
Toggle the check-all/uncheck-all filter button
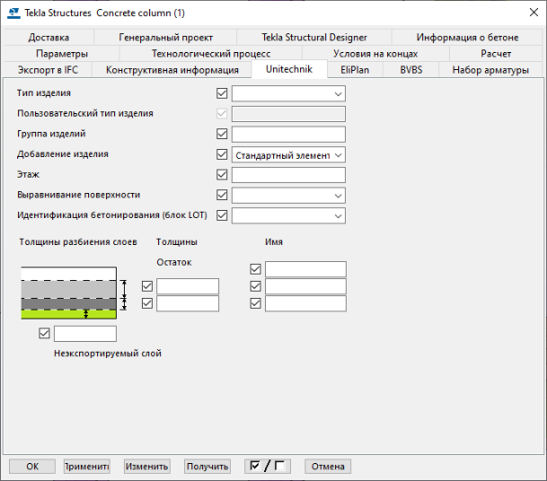(x=268, y=467)
